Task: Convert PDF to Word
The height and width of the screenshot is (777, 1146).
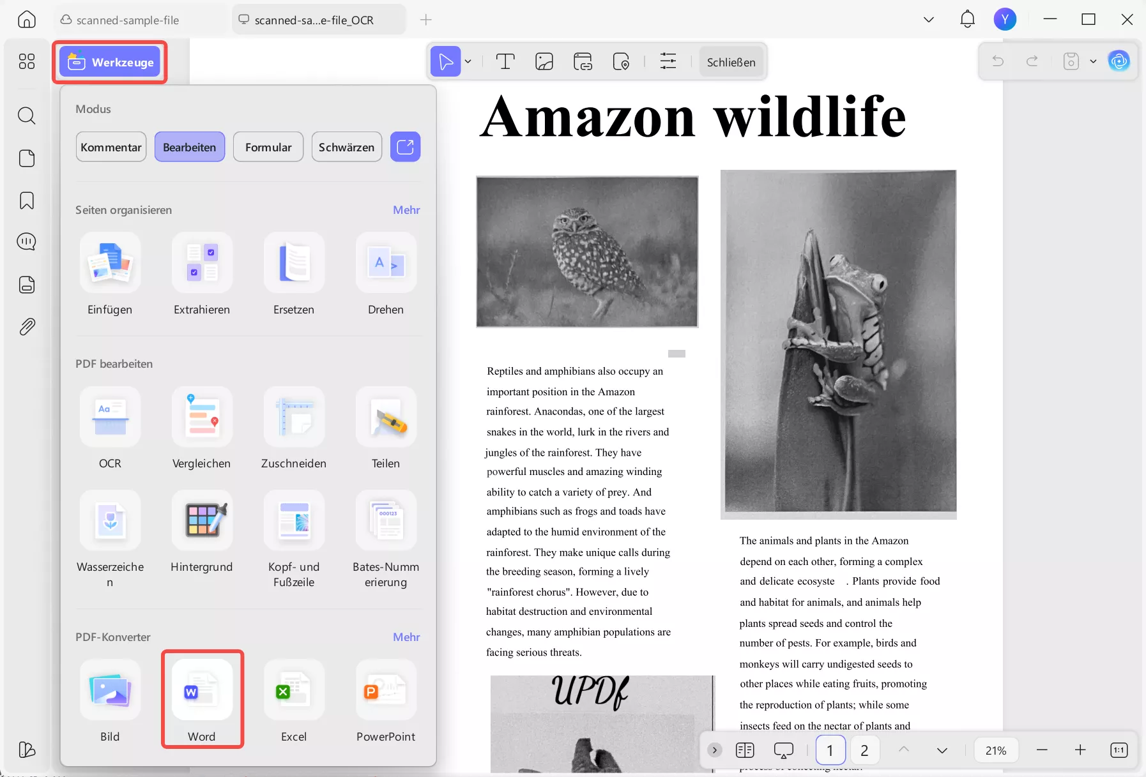Action: 202,702
